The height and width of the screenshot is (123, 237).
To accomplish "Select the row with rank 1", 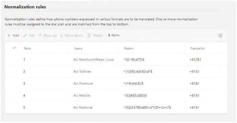I will [x=116, y=59].
